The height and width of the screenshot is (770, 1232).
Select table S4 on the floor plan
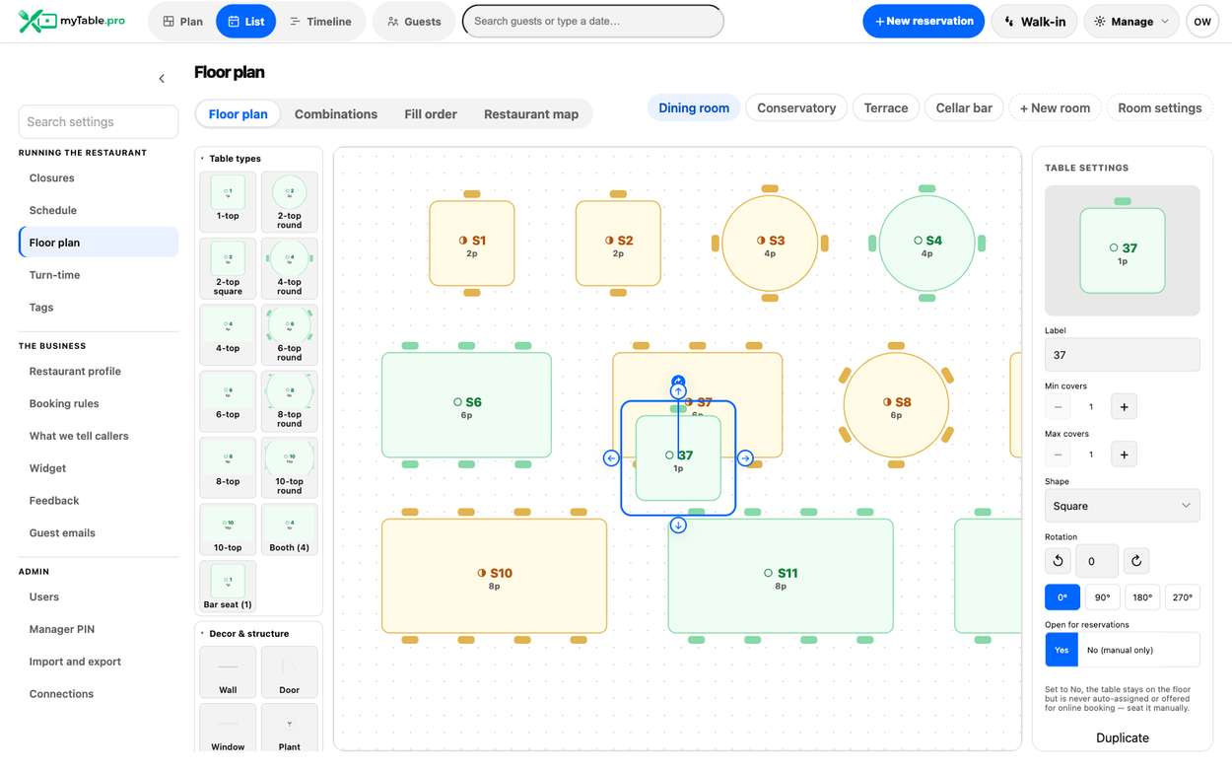pyautogui.click(x=926, y=244)
